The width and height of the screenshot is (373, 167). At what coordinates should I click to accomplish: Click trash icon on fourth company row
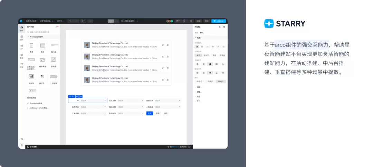168,80
